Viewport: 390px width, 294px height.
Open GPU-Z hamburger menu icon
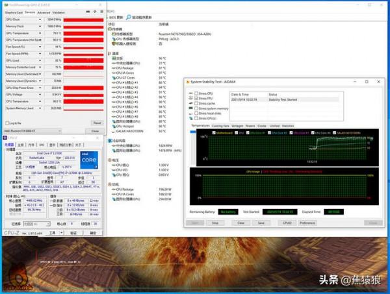coord(101,12)
